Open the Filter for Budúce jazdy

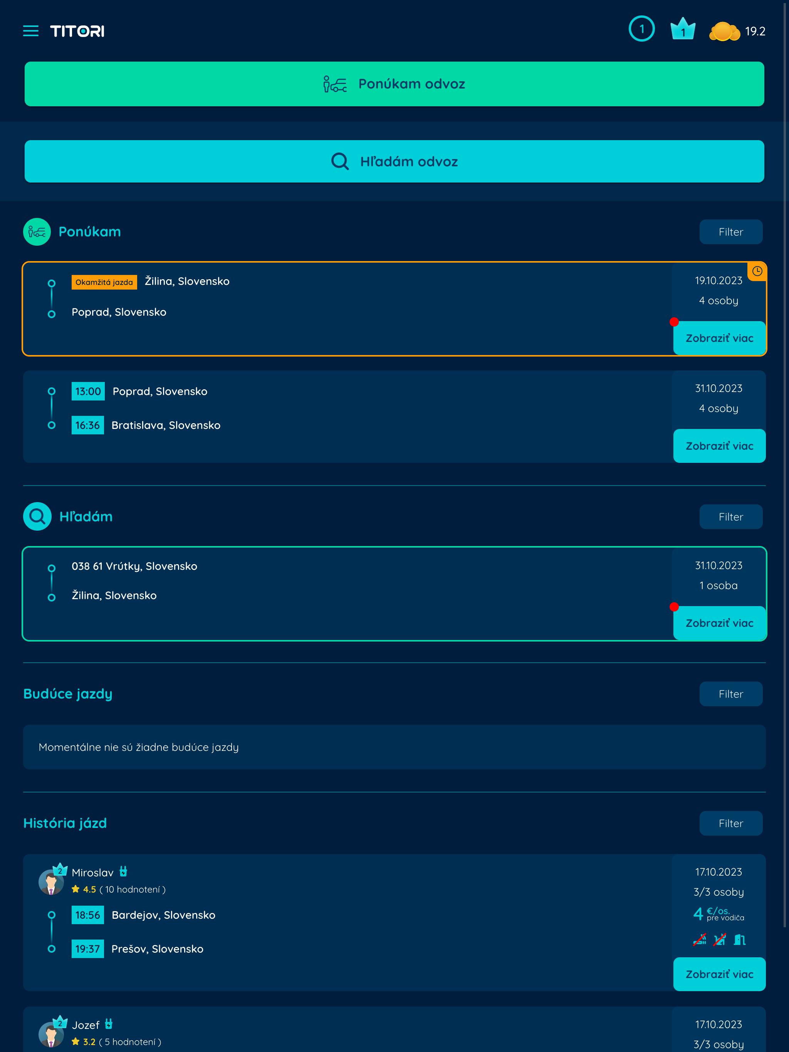730,694
